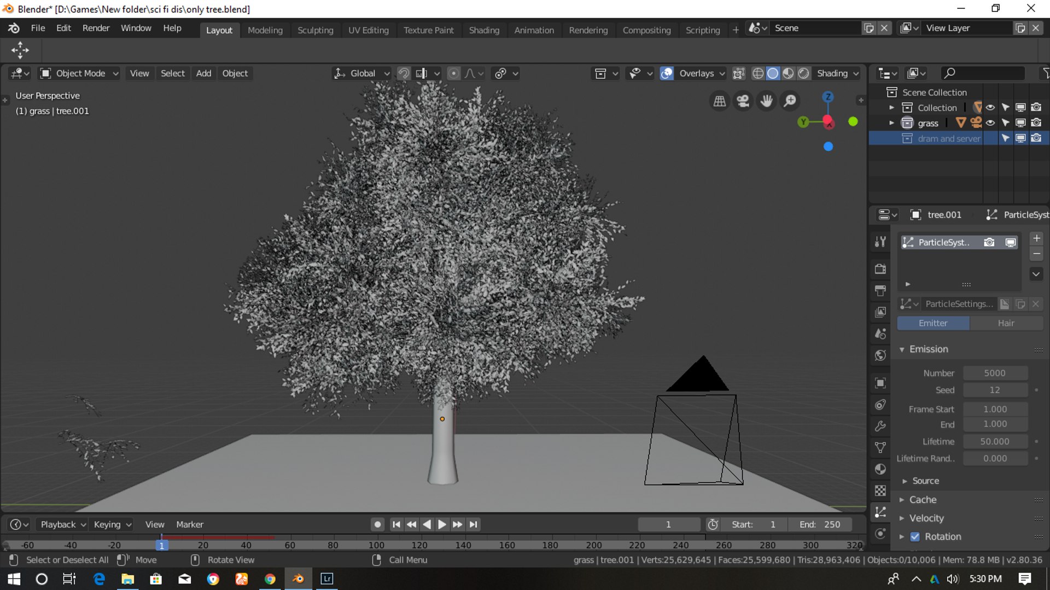Collapse the Emission panel
1050x590 pixels.
coord(902,349)
